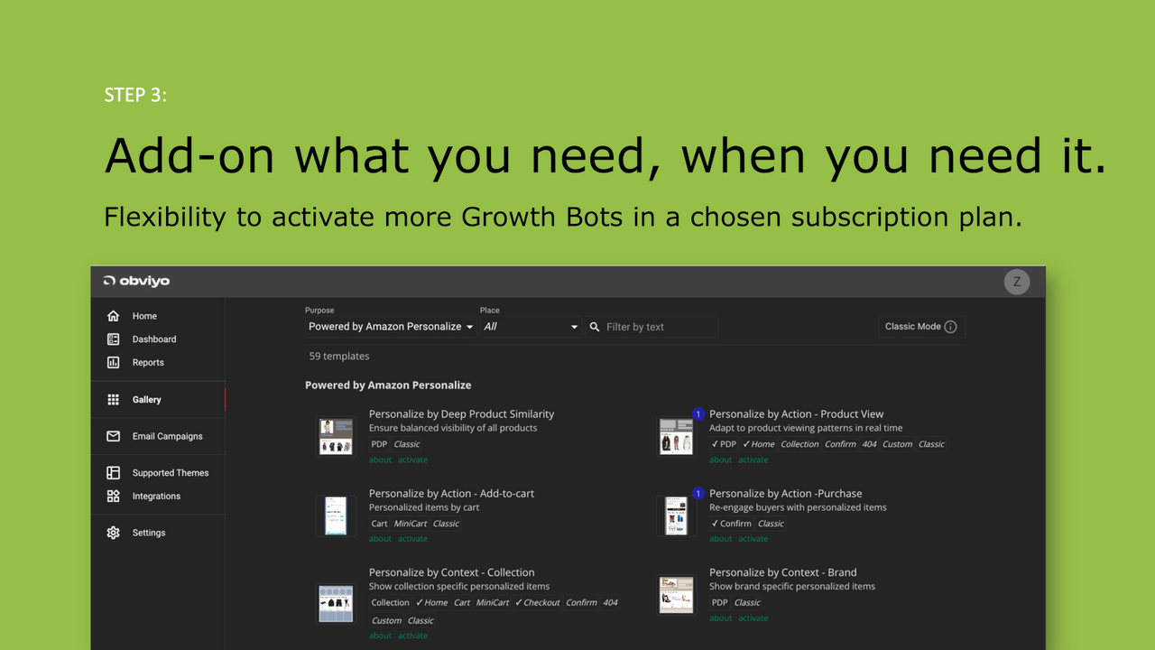Open Personalize by Context - Brand title
1155x650 pixels.
point(783,572)
